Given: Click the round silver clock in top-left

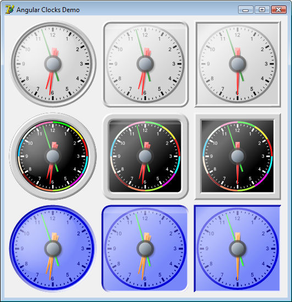Looking at the screenshot, I should point(53,64).
